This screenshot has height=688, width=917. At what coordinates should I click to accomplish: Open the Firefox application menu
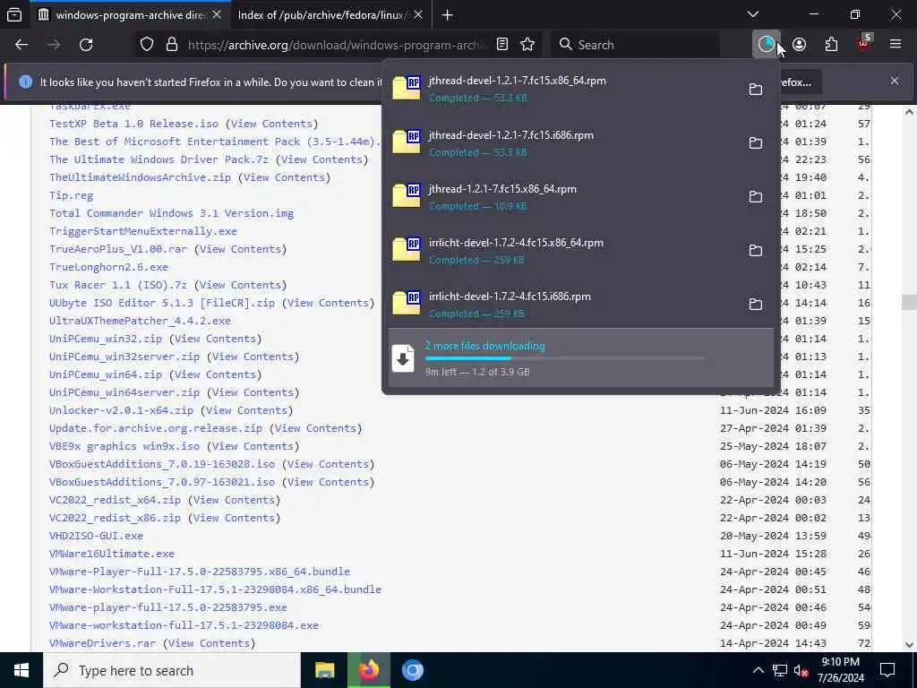pos(896,45)
